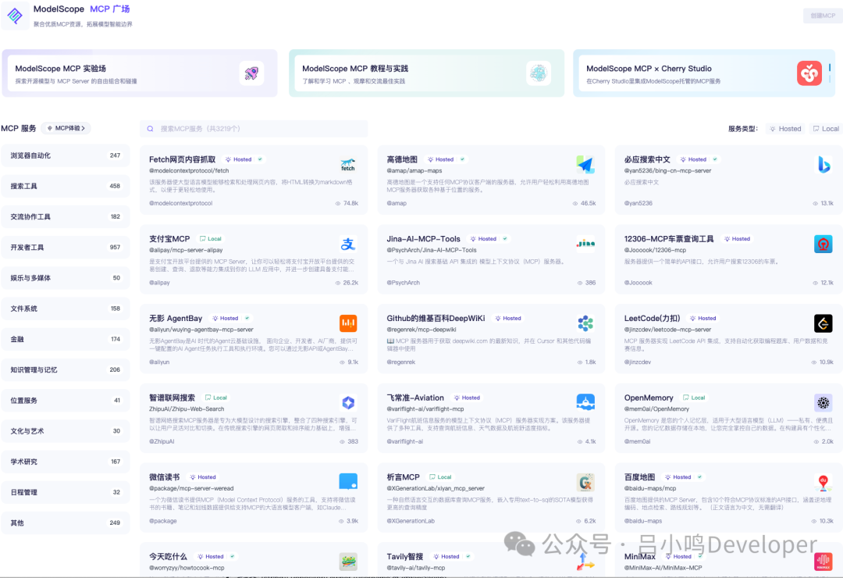Click the 析言MCP card logo icon
This screenshot has width=843, height=578.
pos(585,482)
